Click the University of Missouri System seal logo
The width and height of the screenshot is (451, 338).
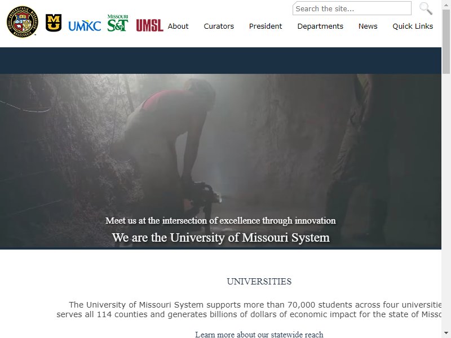23,21
